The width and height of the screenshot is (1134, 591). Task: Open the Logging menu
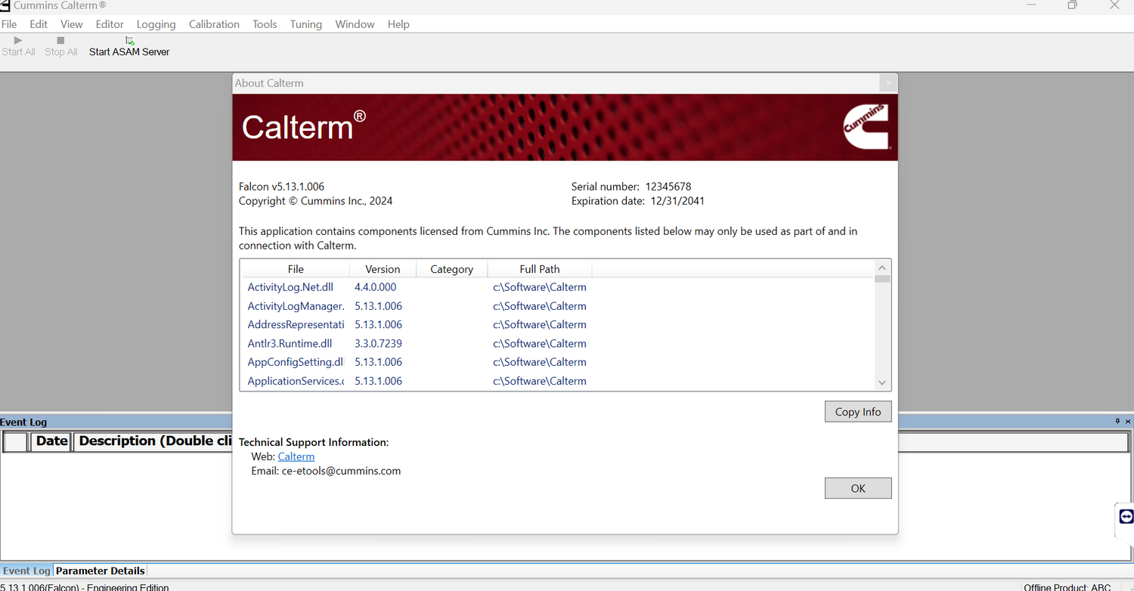[156, 24]
